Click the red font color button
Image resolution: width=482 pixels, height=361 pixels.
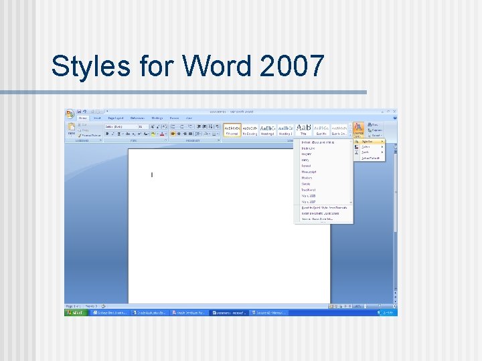pyautogui.click(x=162, y=134)
